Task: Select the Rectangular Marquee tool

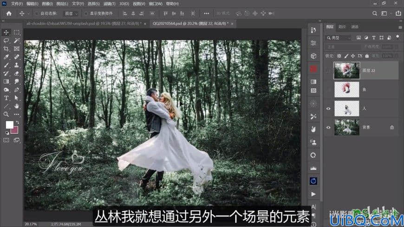Action: tap(17, 32)
